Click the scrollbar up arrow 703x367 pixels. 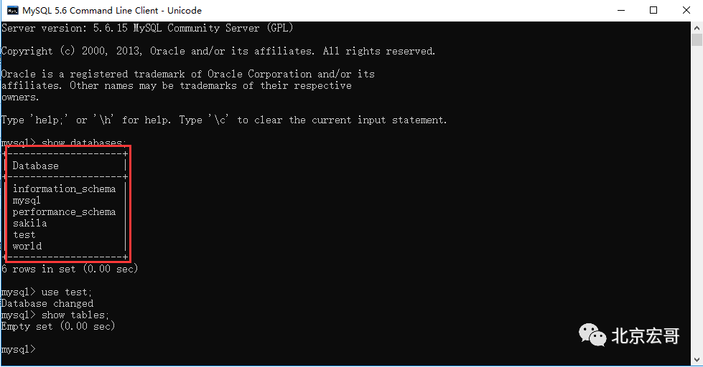(697, 27)
